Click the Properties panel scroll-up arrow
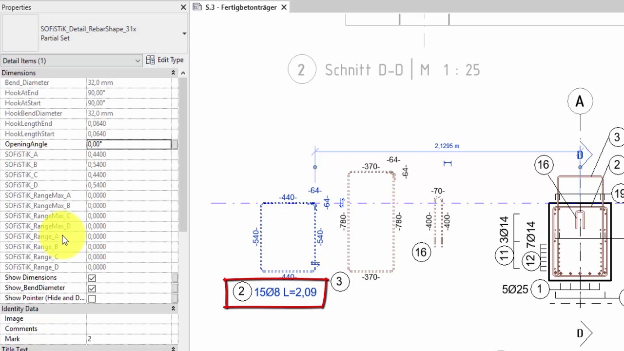The height and width of the screenshot is (351, 624). click(x=183, y=73)
